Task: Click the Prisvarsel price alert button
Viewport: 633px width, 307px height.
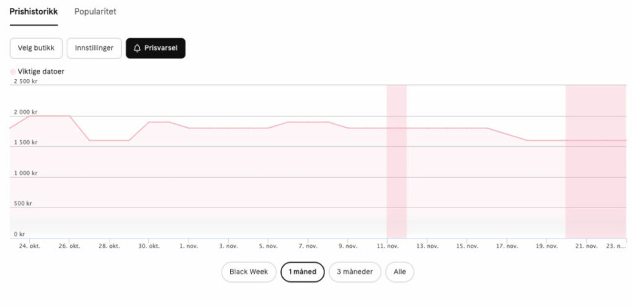Action: point(156,48)
